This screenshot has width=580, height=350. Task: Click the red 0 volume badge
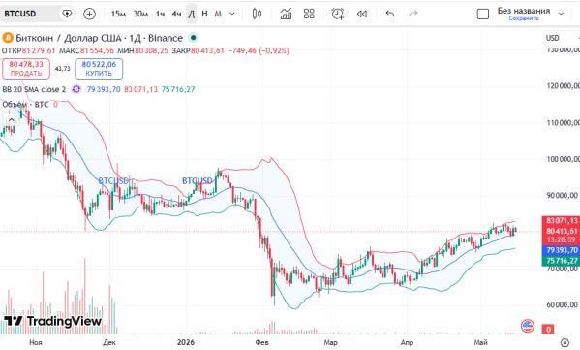[548, 329]
